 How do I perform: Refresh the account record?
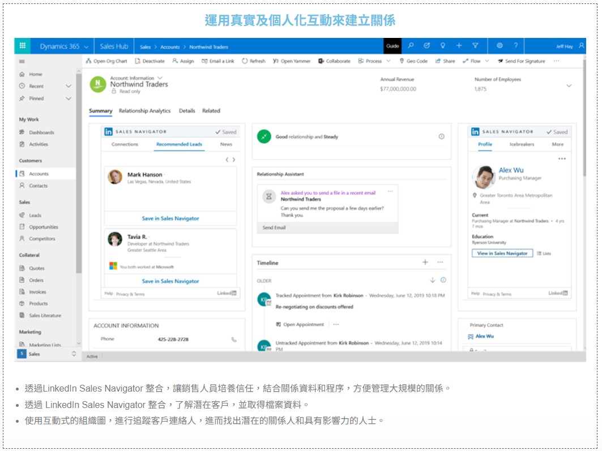click(x=253, y=61)
